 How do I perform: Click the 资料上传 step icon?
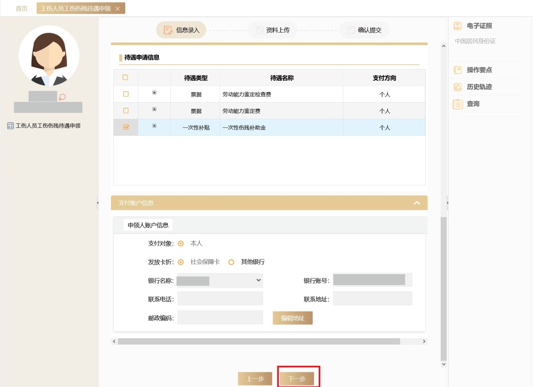click(260, 30)
